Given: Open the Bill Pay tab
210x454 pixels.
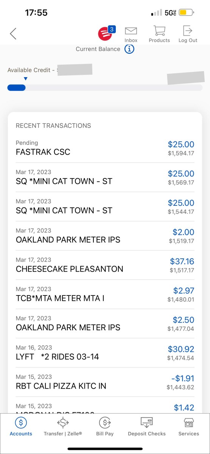Looking at the screenshot, I should tap(105, 427).
